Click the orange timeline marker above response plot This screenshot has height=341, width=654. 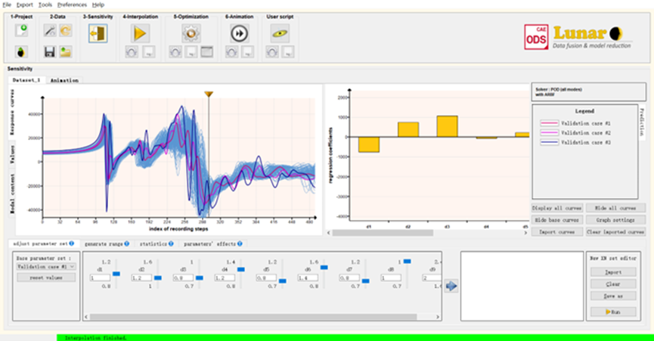[209, 95]
